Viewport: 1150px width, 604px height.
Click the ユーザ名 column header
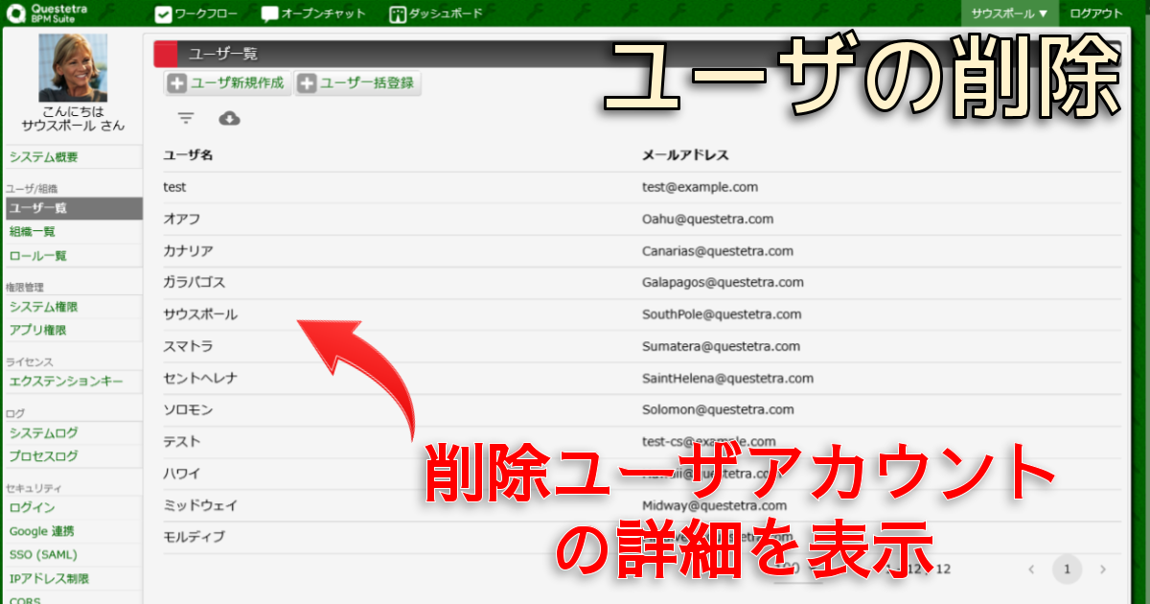pyautogui.click(x=188, y=154)
